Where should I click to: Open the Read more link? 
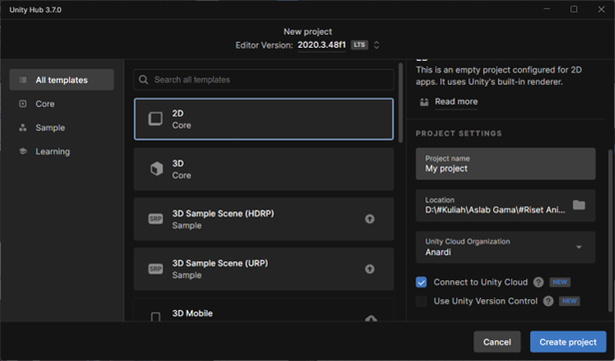(456, 102)
